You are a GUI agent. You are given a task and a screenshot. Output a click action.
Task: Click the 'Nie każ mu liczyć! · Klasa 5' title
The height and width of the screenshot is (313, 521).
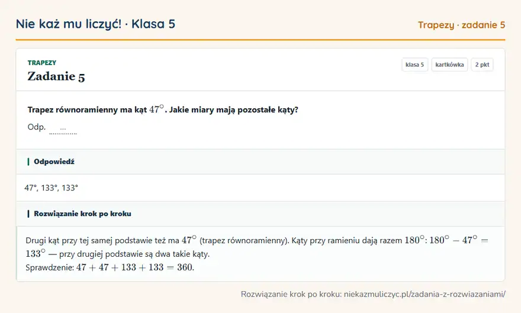pyautogui.click(x=95, y=24)
